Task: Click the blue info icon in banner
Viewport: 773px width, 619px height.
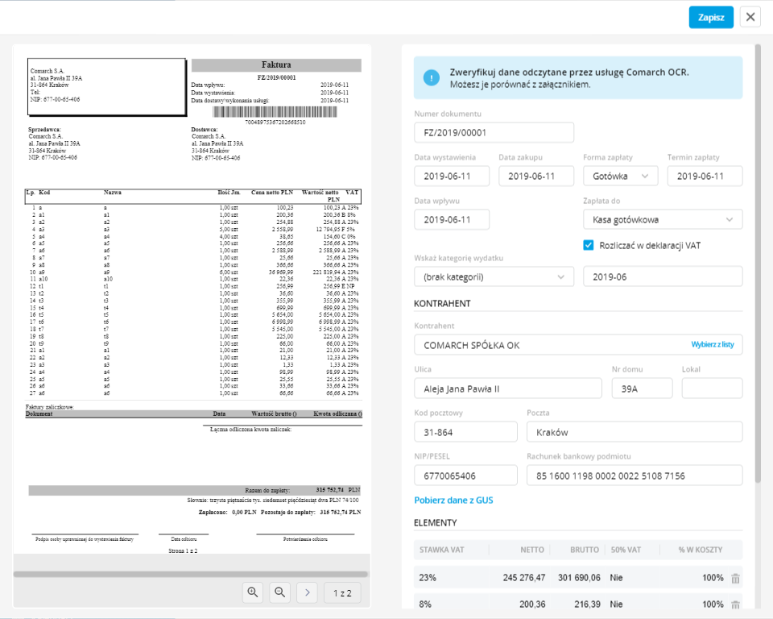Action: tap(432, 77)
